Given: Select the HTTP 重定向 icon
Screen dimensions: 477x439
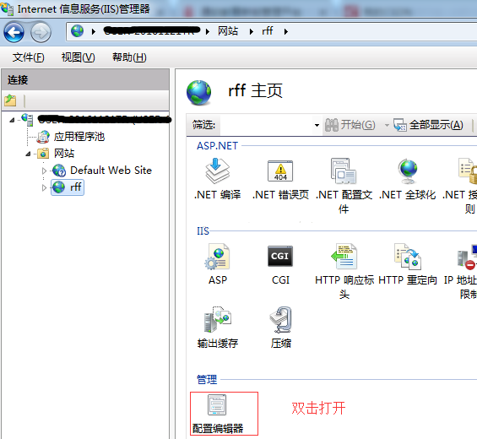Looking at the screenshot, I should point(407,257).
